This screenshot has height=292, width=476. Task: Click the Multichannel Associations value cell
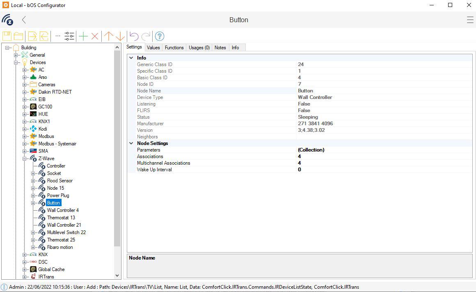(x=384, y=163)
